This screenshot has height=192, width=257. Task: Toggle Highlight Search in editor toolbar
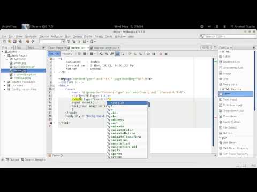pyautogui.click(x=117, y=54)
